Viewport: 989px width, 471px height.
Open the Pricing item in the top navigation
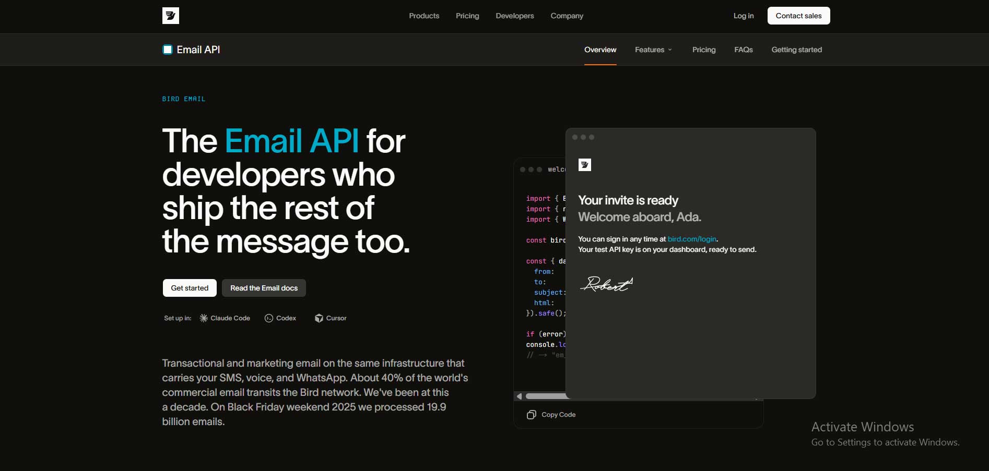point(467,16)
